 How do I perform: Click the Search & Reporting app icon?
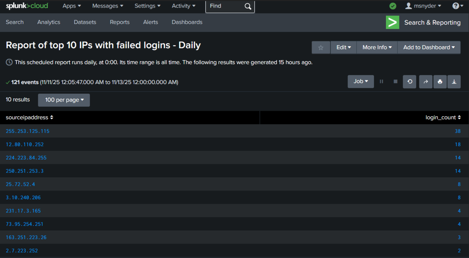[392, 23]
